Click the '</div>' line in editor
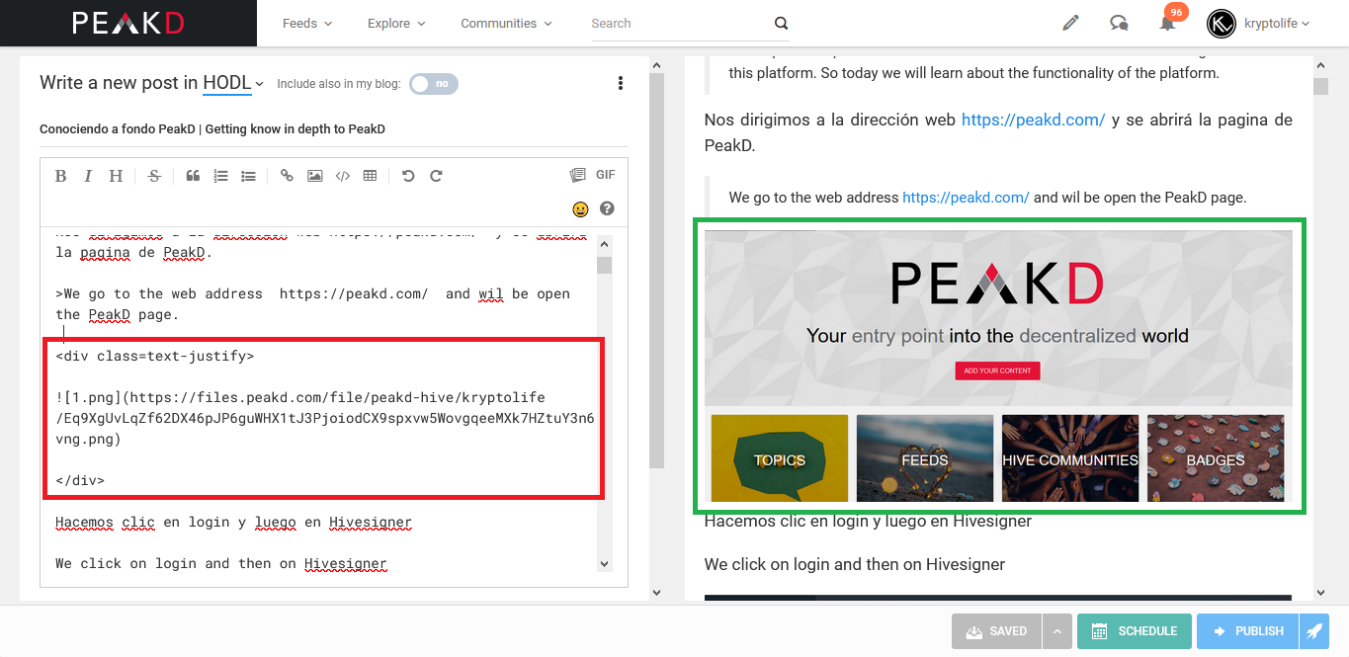1349x657 pixels. tap(80, 481)
